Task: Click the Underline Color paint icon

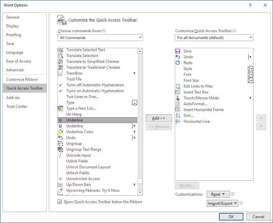Action: [61, 132]
